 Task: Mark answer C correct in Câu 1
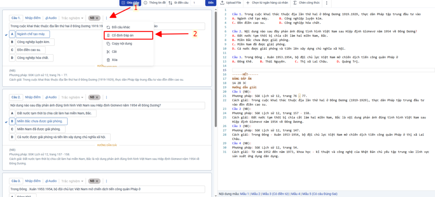12,50
